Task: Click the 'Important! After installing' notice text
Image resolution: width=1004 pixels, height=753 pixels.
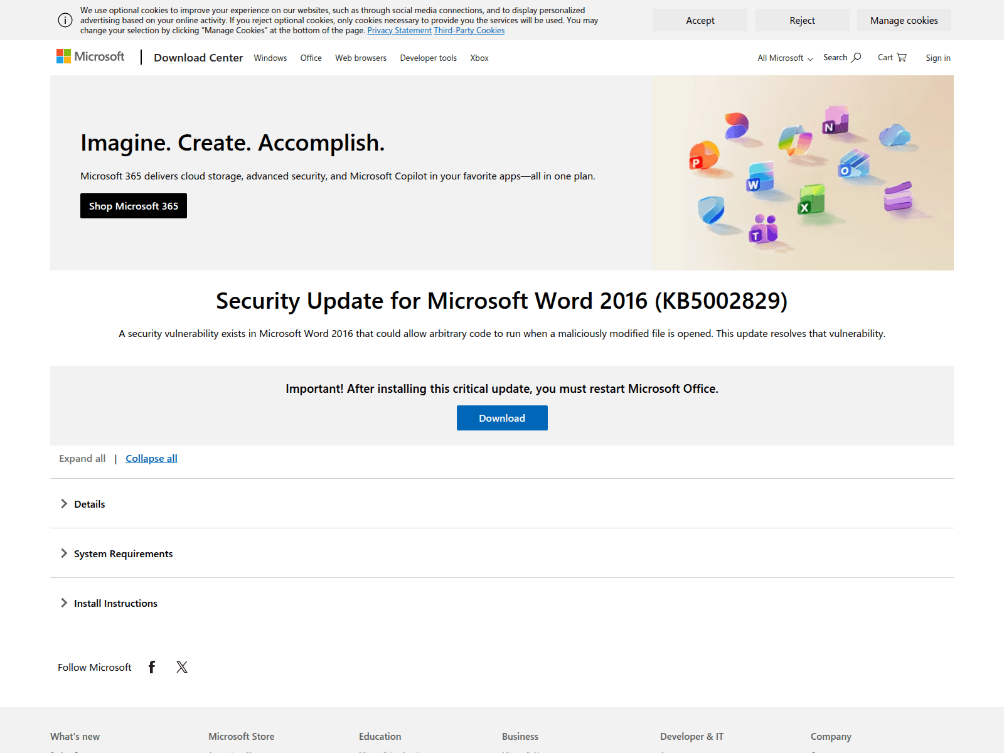Action: pyautogui.click(x=502, y=388)
